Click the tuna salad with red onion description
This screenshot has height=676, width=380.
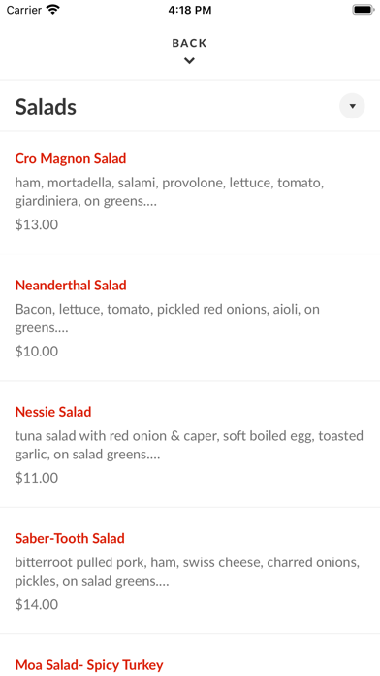point(189,445)
